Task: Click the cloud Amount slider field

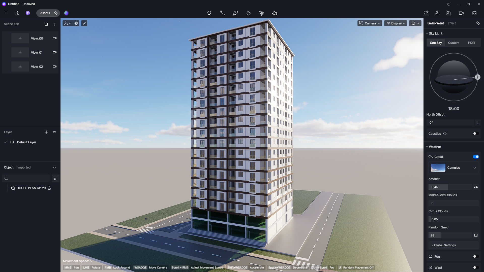Action: [450, 187]
